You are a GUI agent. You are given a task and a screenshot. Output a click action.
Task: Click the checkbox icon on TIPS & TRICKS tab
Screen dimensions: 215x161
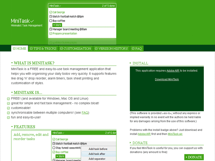(31, 48)
